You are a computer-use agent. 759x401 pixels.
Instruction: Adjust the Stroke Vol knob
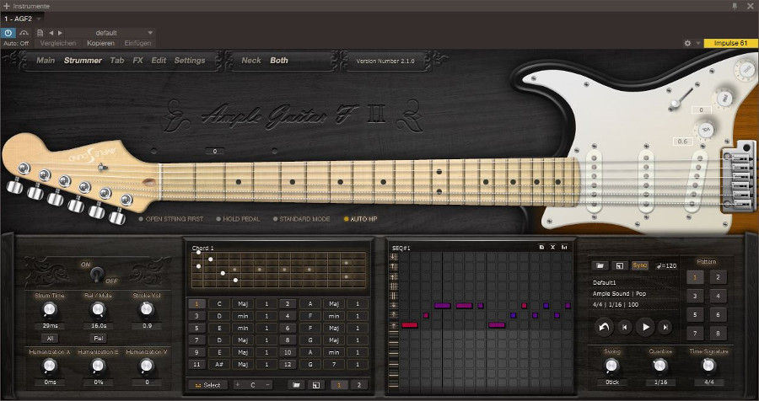[147, 309]
